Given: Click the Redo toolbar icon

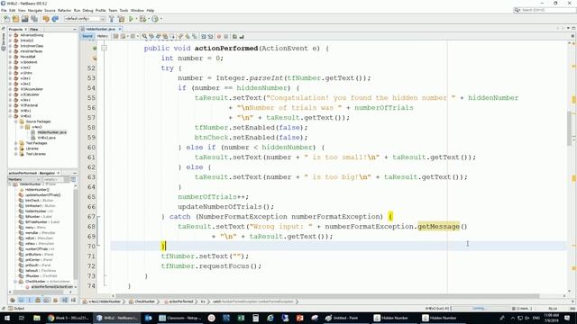Looking at the screenshot, I should [55, 19].
